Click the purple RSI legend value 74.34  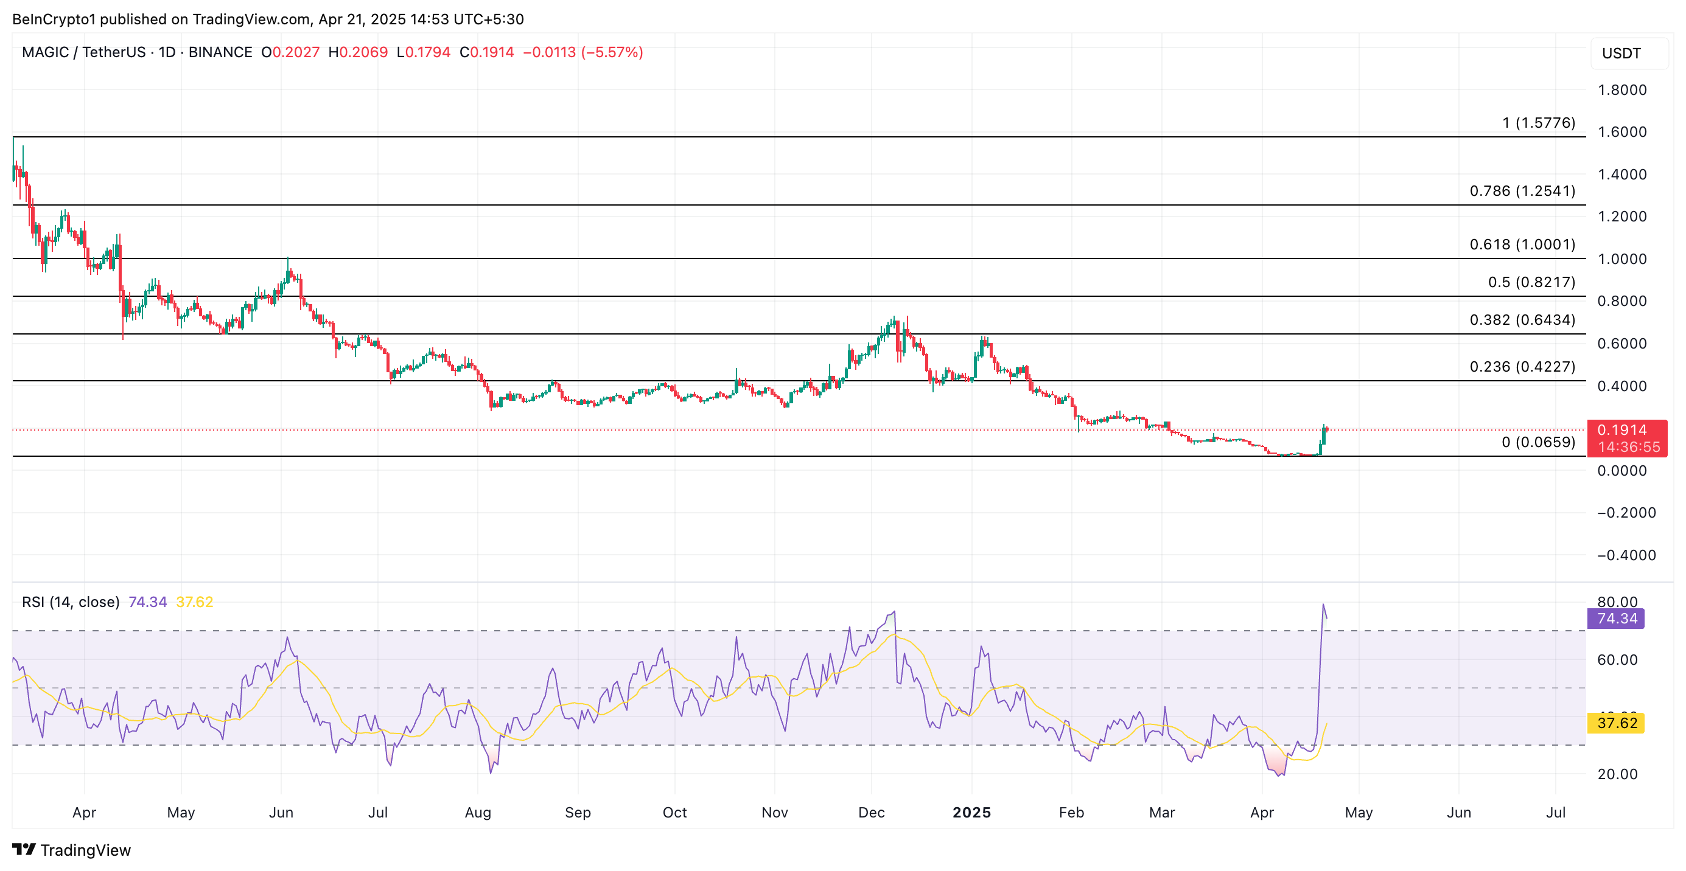click(148, 602)
